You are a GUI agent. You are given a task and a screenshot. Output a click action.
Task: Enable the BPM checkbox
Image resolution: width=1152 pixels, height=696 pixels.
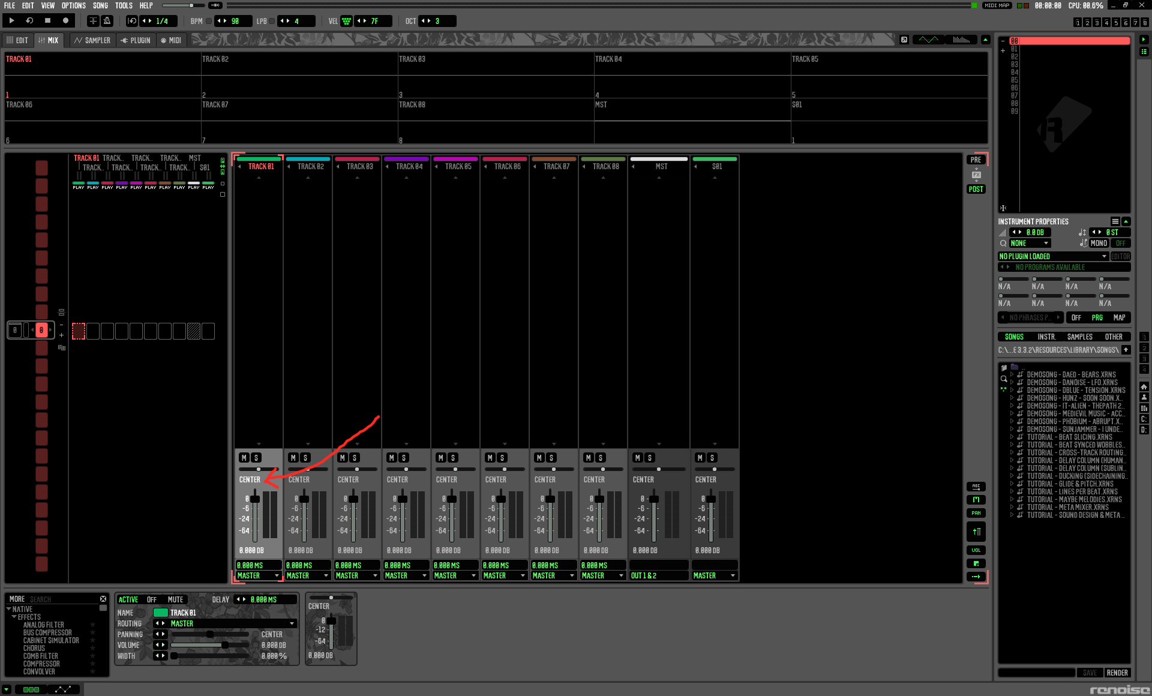coord(209,21)
